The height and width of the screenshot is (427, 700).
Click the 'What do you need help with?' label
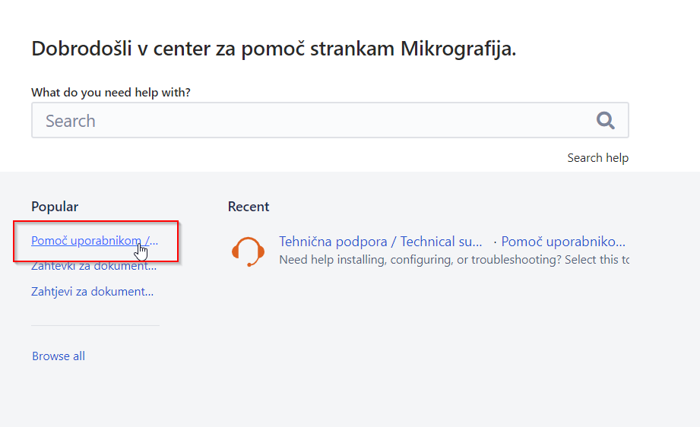[111, 93]
